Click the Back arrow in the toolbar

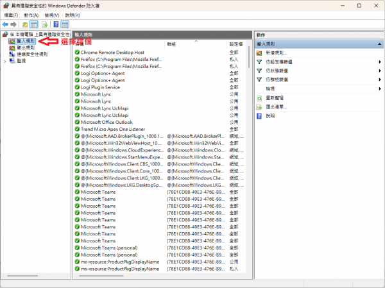pos(5,24)
